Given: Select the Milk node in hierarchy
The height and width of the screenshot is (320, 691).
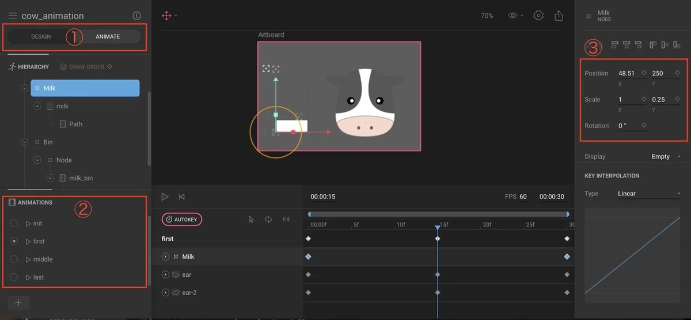Looking at the screenshot, I should [x=85, y=88].
